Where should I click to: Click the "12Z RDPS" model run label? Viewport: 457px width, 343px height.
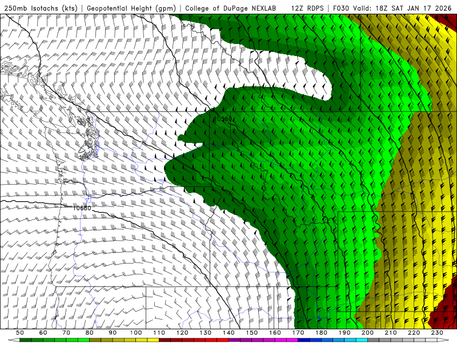coord(307,8)
